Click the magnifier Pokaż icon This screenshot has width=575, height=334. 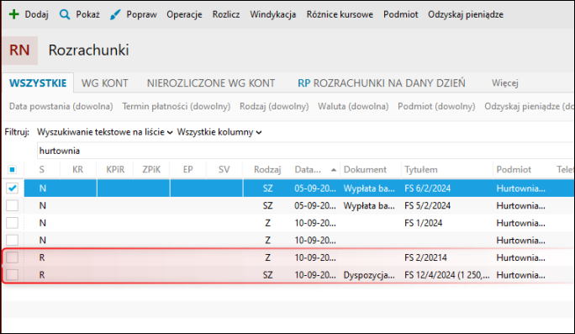coord(65,14)
